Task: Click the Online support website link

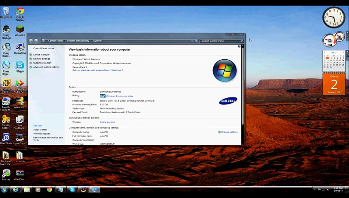Action: pos(107,122)
